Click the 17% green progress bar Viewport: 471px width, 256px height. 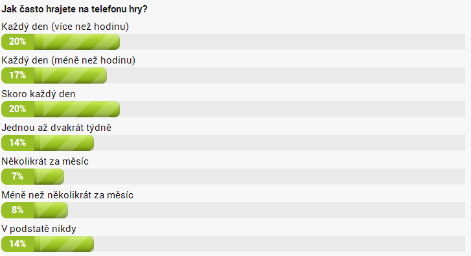[54, 75]
